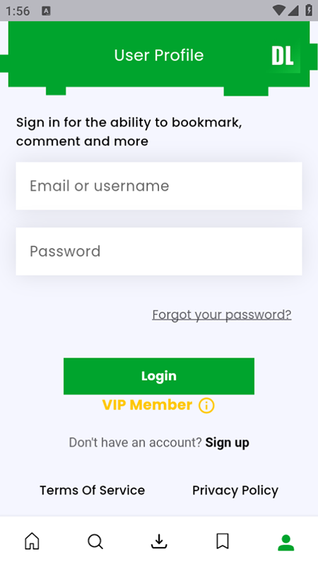Viewport: 318px width, 566px height.
Task: Tap the battery status icon
Action: (x=309, y=10)
